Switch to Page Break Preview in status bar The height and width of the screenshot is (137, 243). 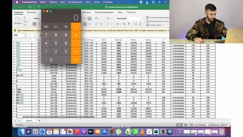pyautogui.click(x=192, y=125)
